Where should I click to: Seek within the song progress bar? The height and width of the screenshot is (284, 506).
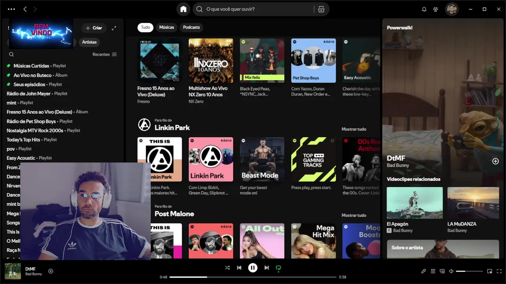[x=253, y=277]
